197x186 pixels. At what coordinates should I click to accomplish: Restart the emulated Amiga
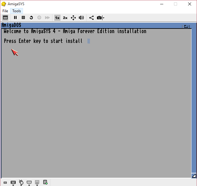[x=31, y=18]
